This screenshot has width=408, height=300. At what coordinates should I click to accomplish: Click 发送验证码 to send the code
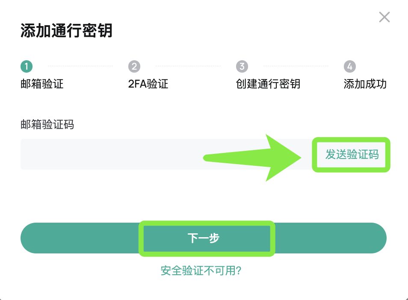[352, 154]
